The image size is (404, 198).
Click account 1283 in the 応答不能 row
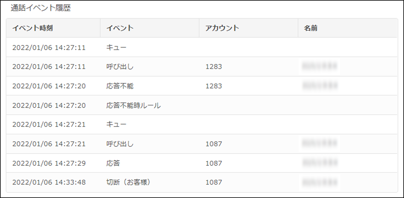click(214, 86)
